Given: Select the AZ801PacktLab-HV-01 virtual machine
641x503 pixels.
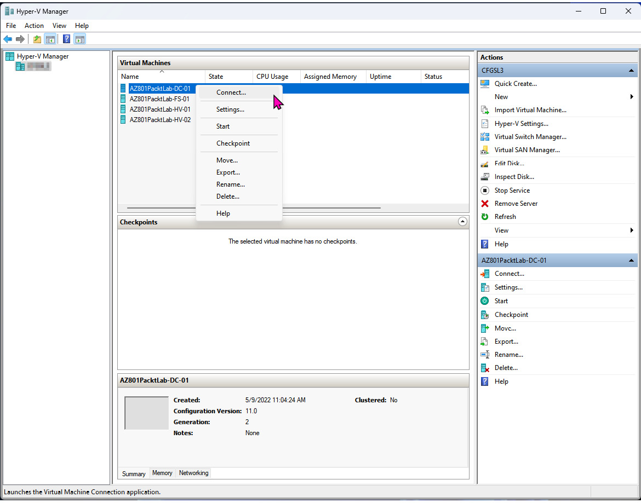Looking at the screenshot, I should click(160, 109).
